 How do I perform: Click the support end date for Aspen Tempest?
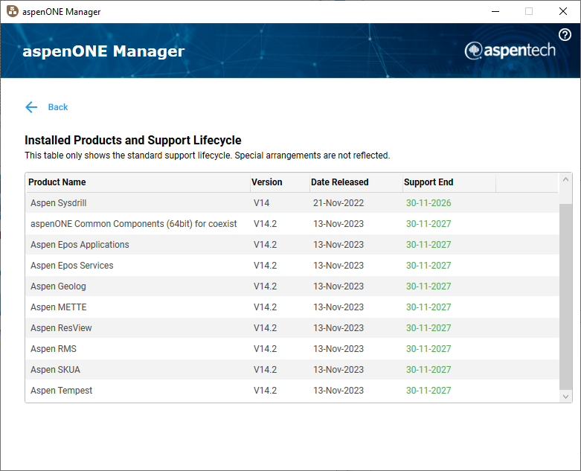tap(428, 390)
